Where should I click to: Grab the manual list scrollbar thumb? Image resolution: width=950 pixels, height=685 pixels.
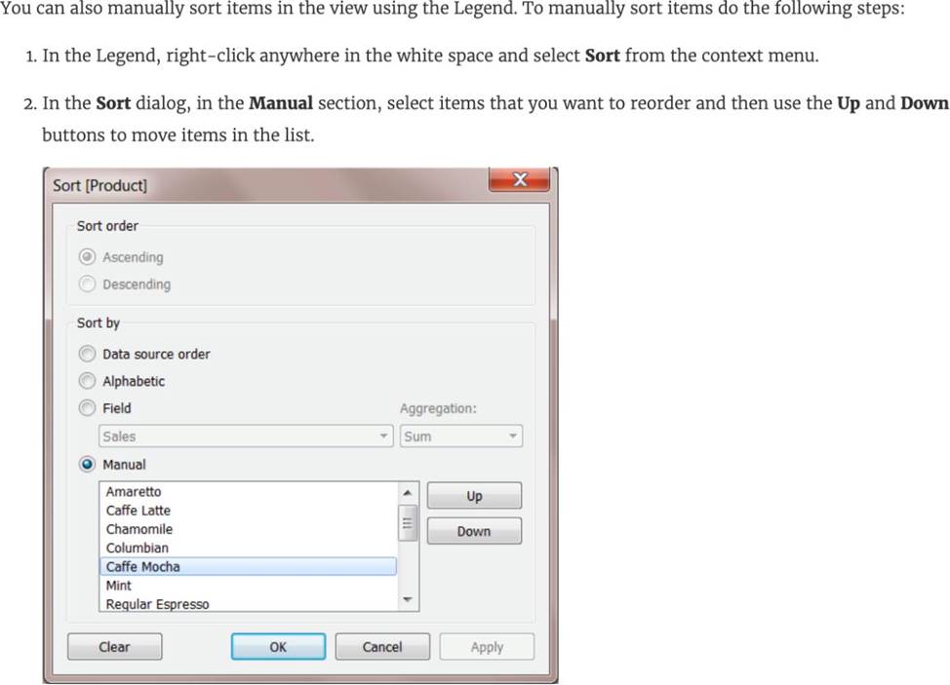409,523
